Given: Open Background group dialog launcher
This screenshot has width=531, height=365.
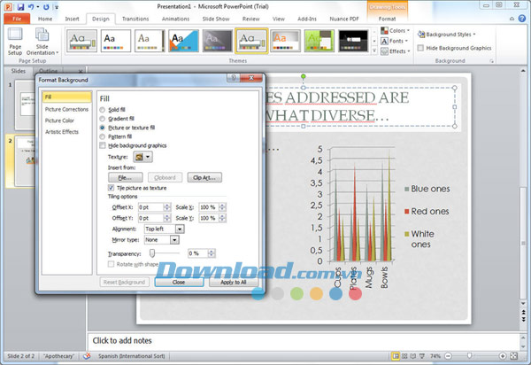Looking at the screenshot, I should [491, 61].
